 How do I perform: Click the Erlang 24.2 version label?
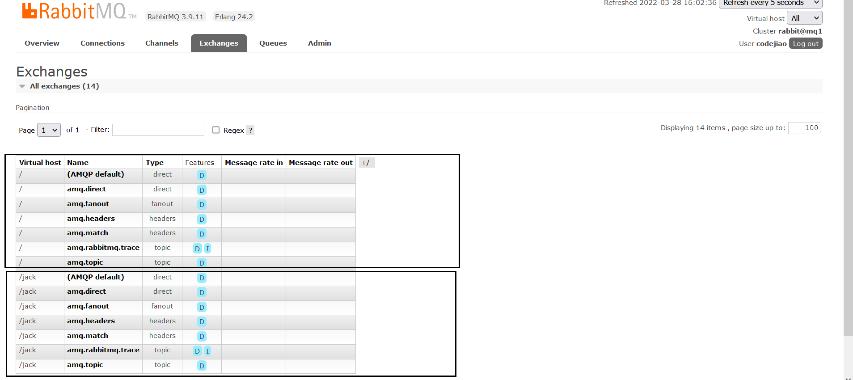(x=234, y=17)
